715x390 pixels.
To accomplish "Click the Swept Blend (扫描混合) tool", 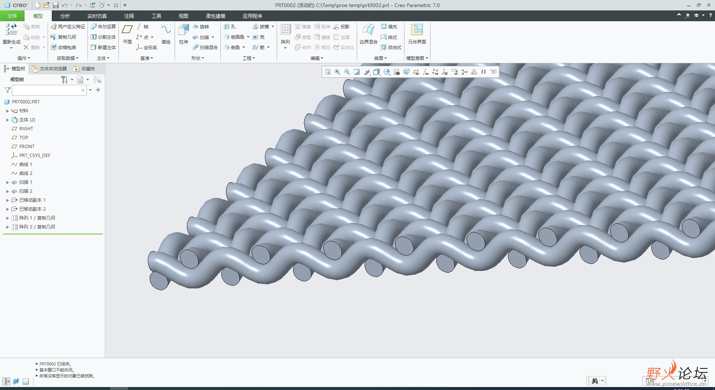I will [x=205, y=48].
